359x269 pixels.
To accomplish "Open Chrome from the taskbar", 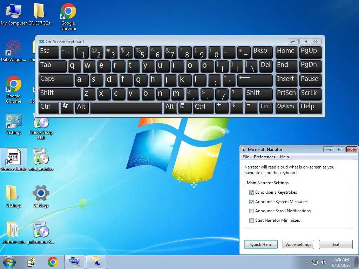I will tap(53, 262).
